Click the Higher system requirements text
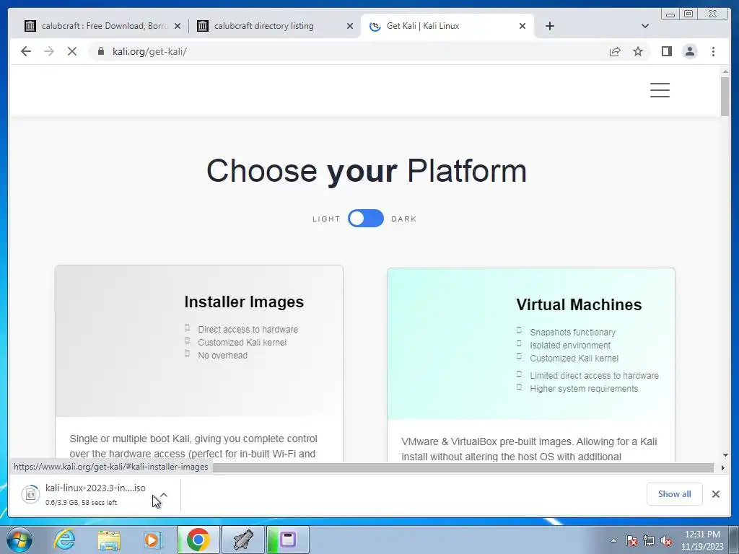Screen dimensions: 739x554 click(x=584, y=389)
